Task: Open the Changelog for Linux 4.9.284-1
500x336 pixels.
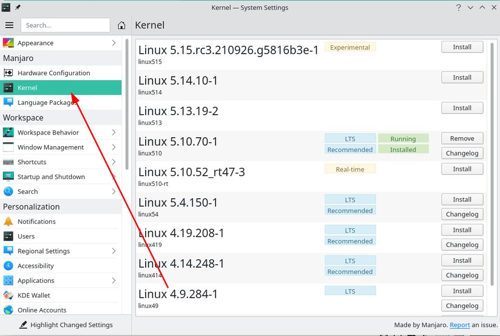Action: pyautogui.click(x=462, y=306)
